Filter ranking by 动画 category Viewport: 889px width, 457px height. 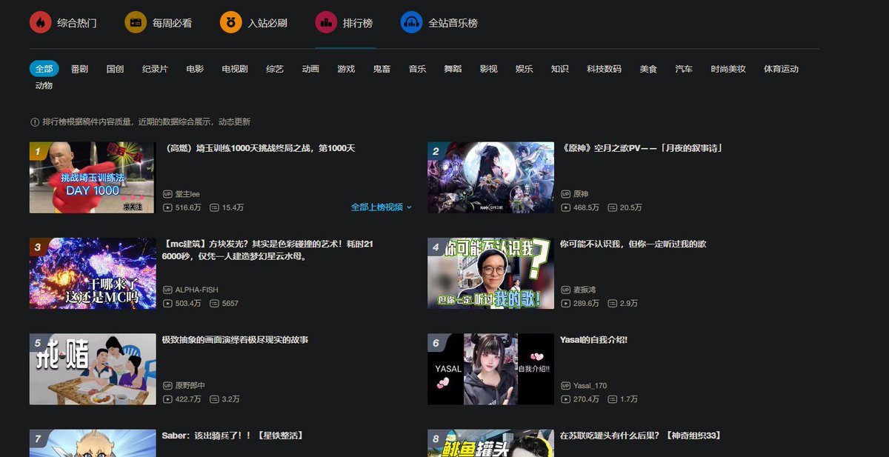pos(310,69)
